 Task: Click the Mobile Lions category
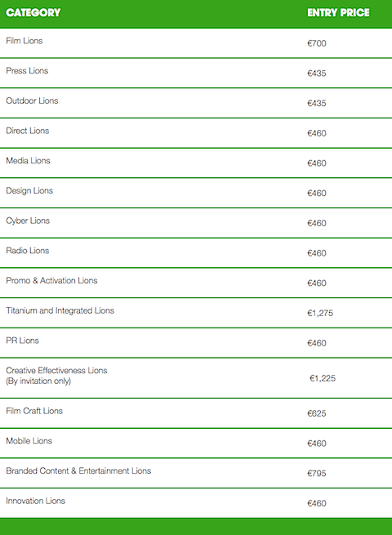(29, 441)
